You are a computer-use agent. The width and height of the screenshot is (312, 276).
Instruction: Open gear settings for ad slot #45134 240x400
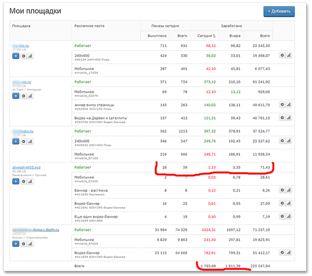pyautogui.click(x=282, y=56)
